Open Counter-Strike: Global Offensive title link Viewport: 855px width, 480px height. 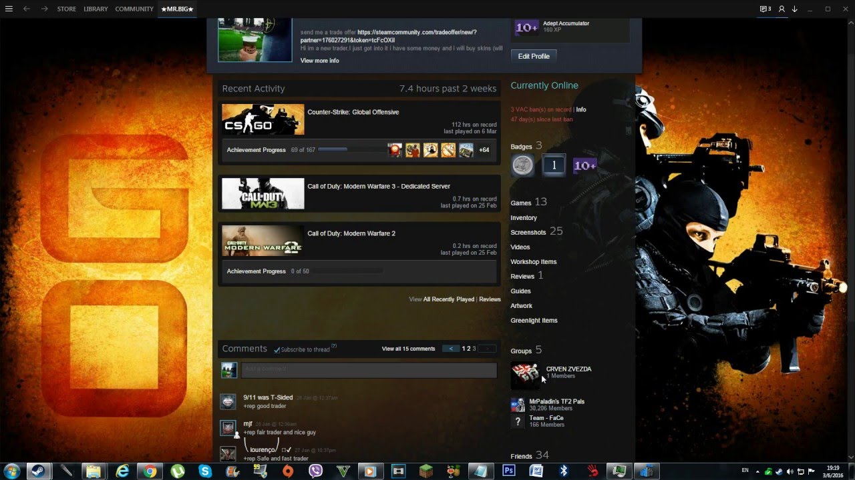(353, 112)
